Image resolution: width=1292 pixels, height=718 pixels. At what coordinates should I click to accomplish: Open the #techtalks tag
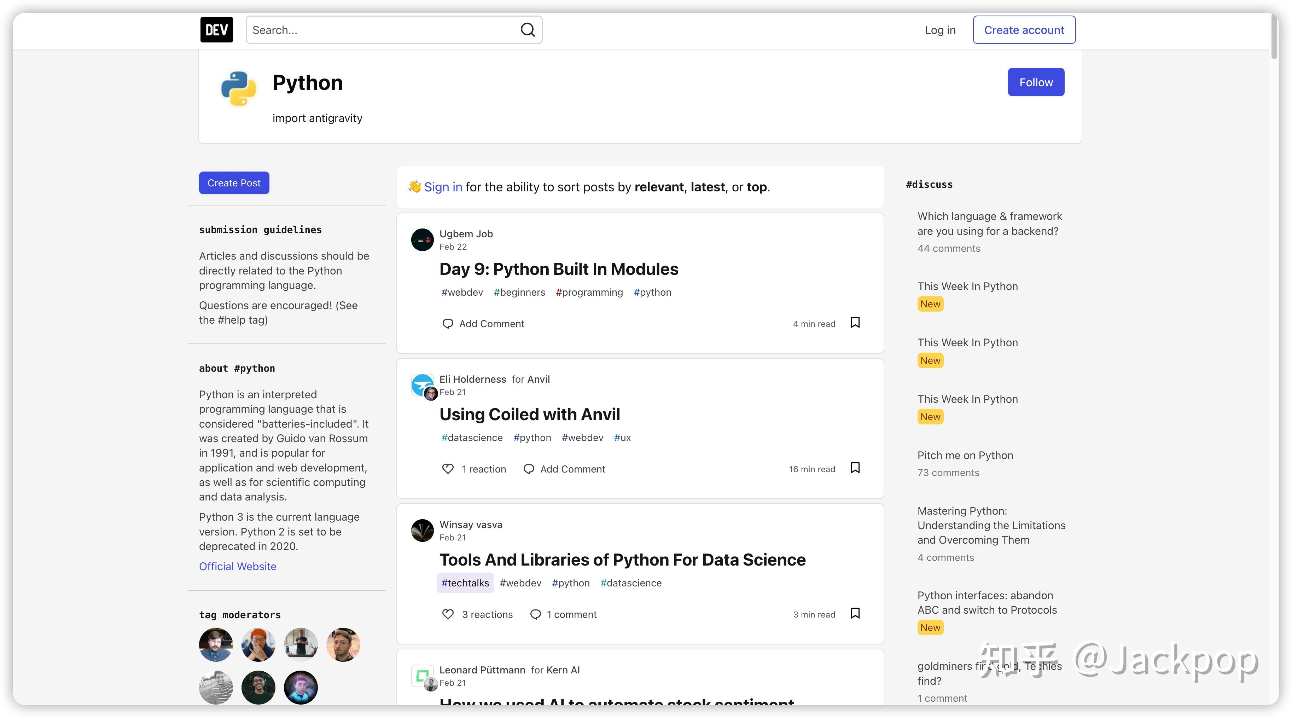[465, 583]
